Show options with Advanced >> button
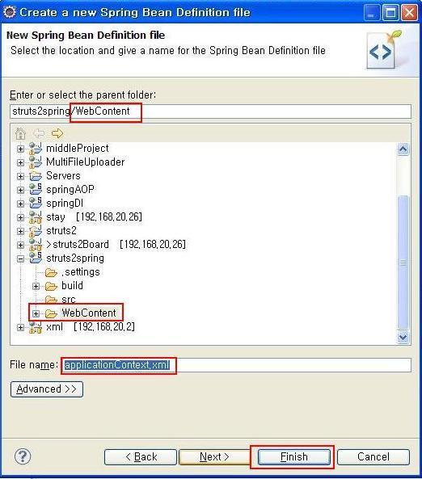This screenshot has width=422, height=479. point(47,389)
